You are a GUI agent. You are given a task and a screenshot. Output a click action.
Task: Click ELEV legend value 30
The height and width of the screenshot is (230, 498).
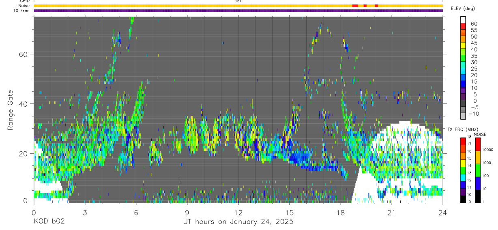click(474, 62)
